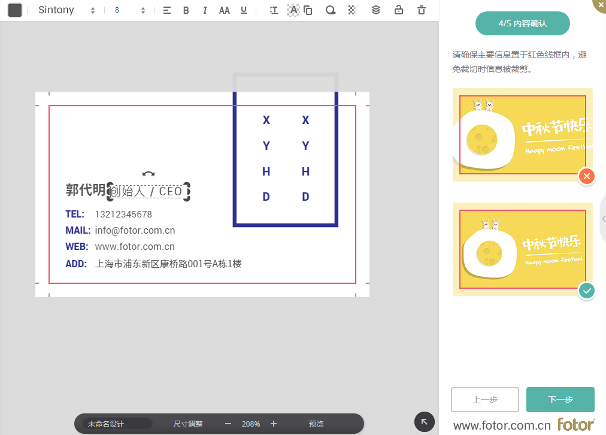Open the font size 8 dropdown
This screenshot has height=435, width=606.
(x=129, y=10)
